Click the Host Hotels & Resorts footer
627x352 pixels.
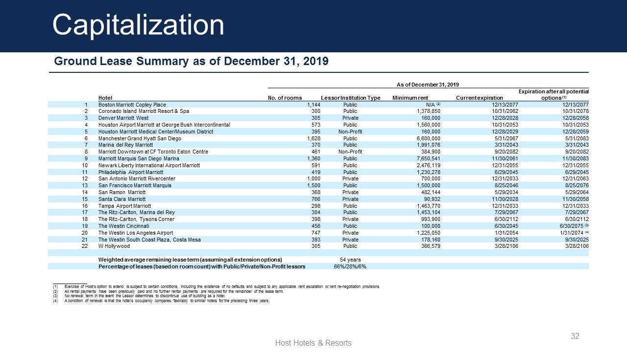point(313,343)
